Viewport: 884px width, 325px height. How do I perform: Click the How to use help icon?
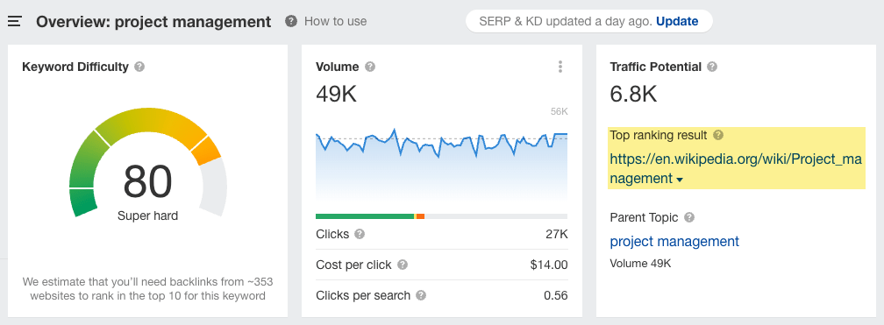(x=291, y=21)
